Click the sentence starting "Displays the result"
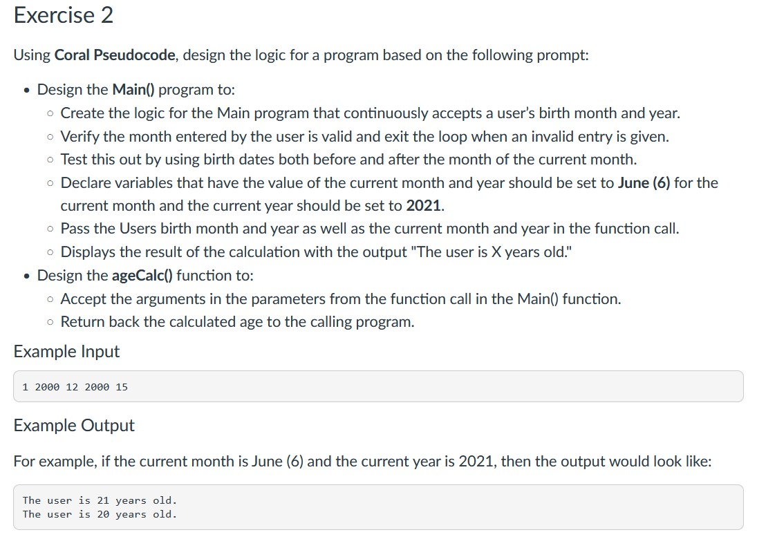Viewport: 757px width, 539px height. 316,252
